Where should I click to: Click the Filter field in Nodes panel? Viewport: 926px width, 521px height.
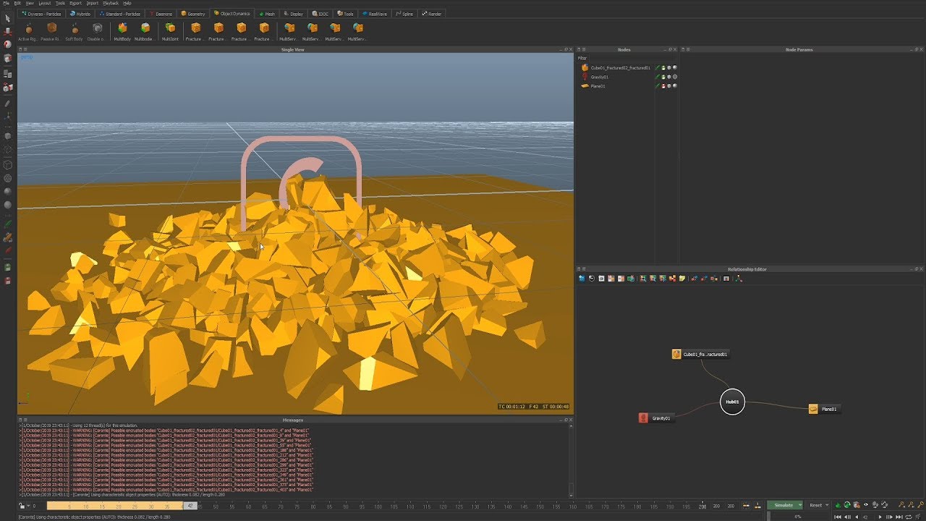point(626,58)
